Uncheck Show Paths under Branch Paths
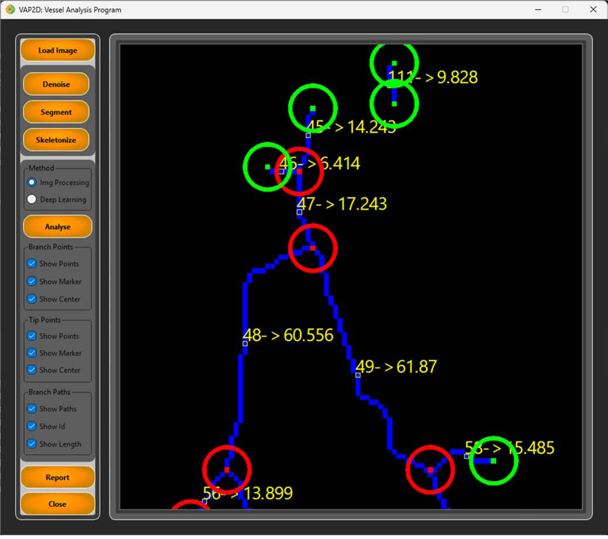Viewport: 608px width, 539px height. point(32,408)
